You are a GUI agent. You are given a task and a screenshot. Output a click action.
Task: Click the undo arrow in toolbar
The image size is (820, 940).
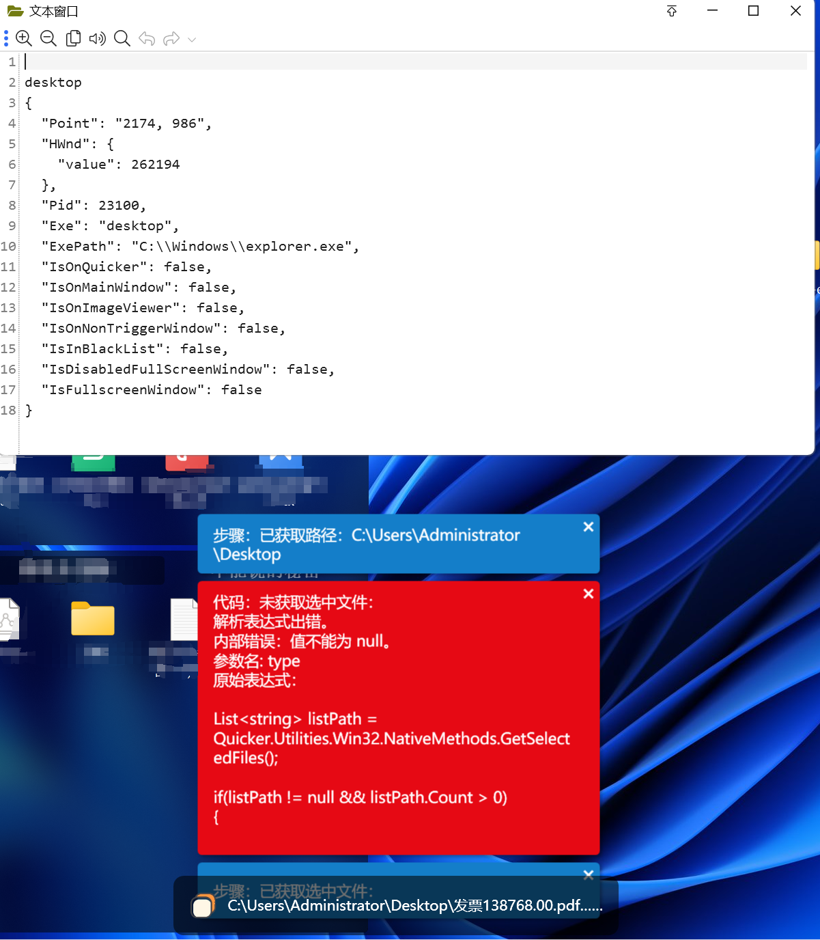point(147,38)
